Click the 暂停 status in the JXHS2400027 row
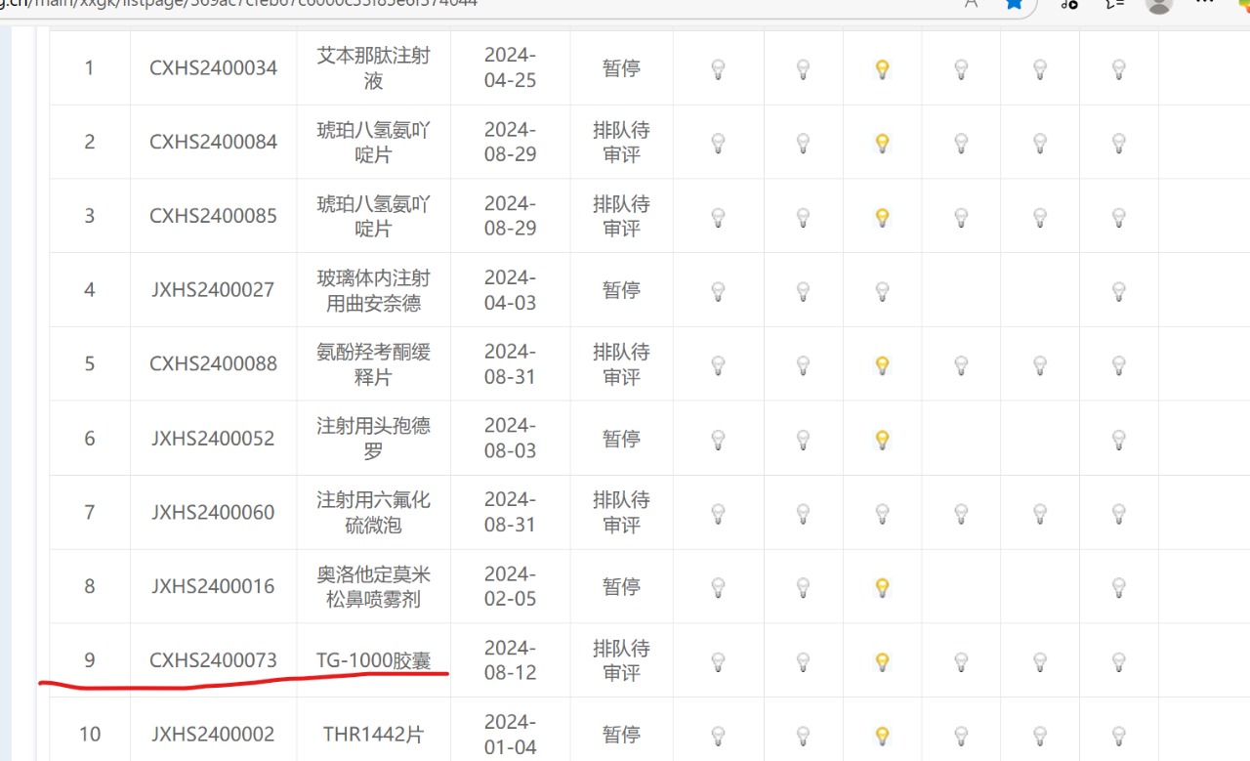 tap(621, 290)
